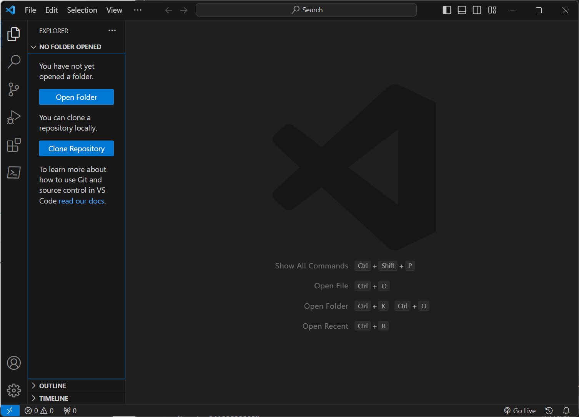Open the Run and Debug view
Screen dimensions: 579x417
point(14,117)
